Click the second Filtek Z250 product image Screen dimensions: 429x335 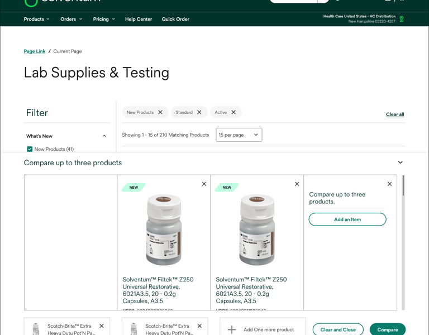(x=256, y=229)
